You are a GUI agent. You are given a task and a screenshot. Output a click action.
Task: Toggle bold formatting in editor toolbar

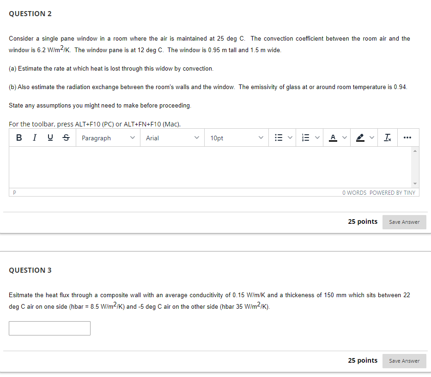click(19, 138)
